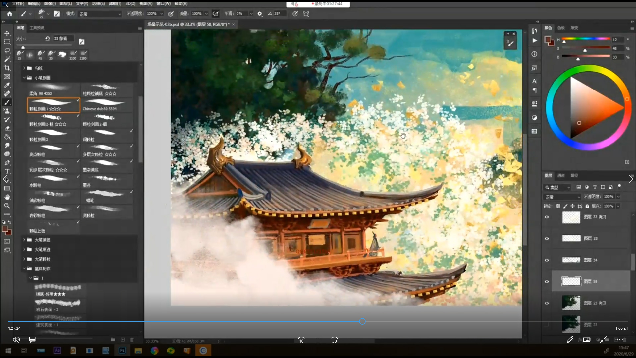The width and height of the screenshot is (636, 358).
Task: Switch to the 工具预设 tab
Action: pyautogui.click(x=37, y=28)
